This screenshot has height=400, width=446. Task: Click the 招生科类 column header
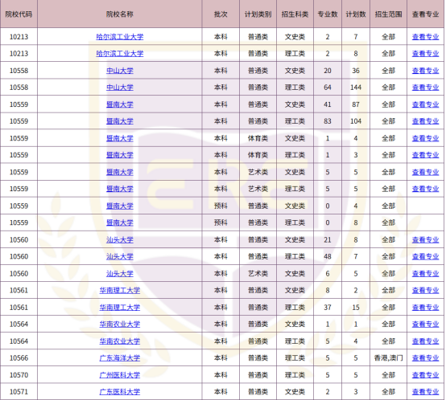pos(295,14)
